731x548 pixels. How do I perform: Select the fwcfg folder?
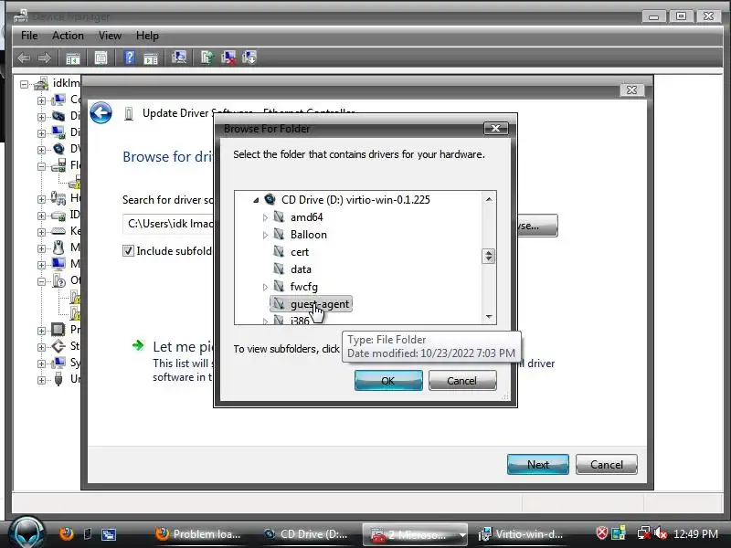click(x=303, y=287)
